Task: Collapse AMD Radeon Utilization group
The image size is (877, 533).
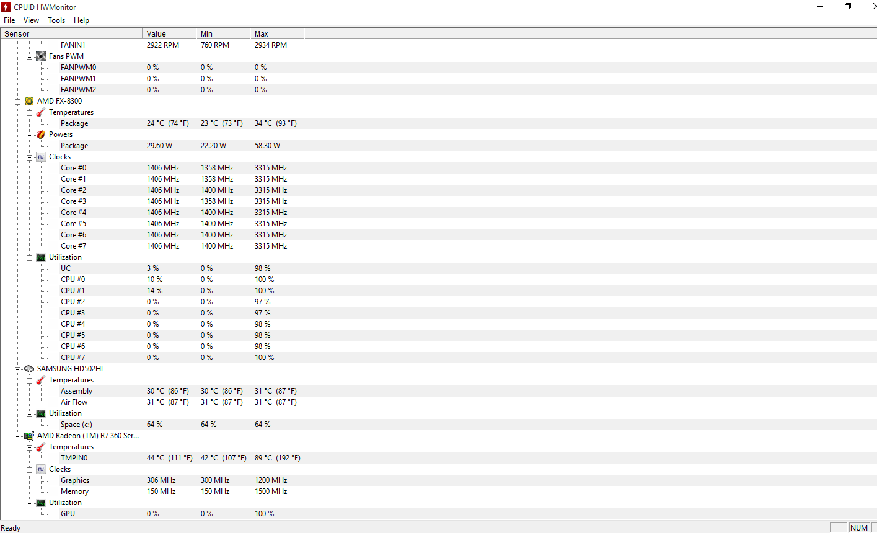Action: click(29, 503)
